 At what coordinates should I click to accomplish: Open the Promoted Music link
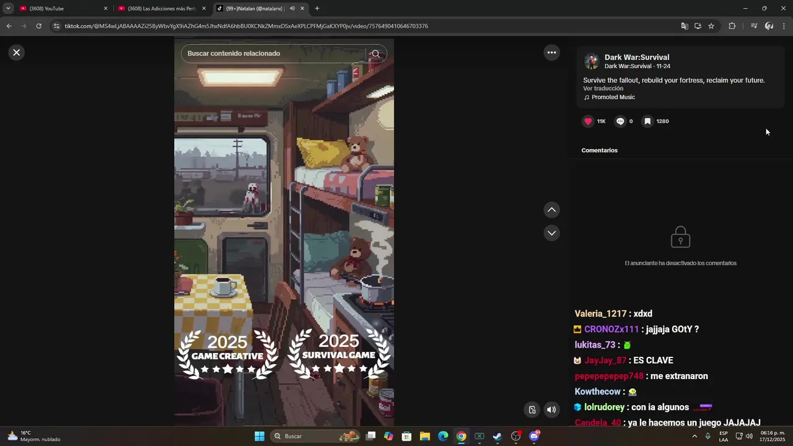[613, 97]
